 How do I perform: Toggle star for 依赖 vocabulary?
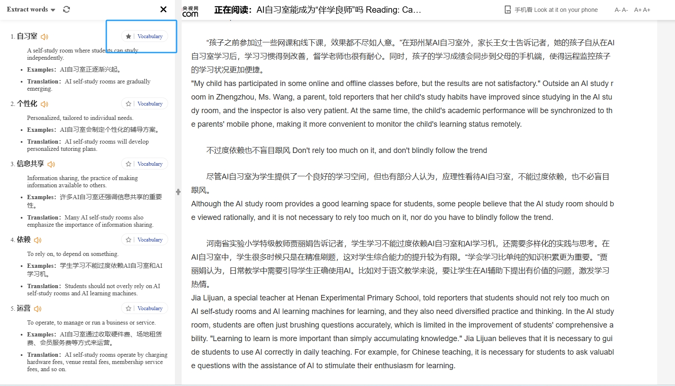coord(129,240)
